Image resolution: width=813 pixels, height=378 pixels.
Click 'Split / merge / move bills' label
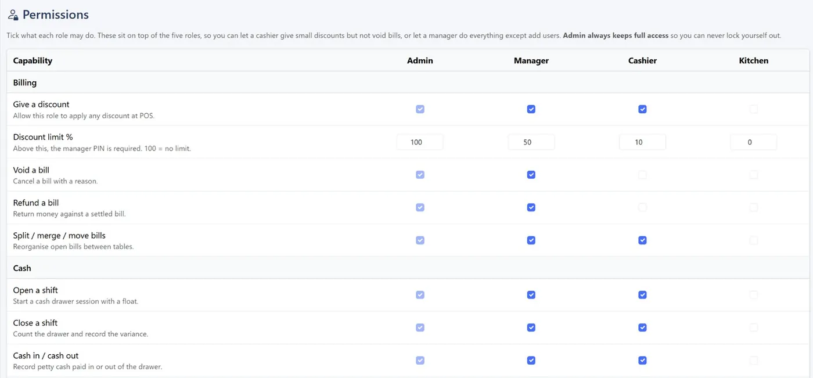59,236
